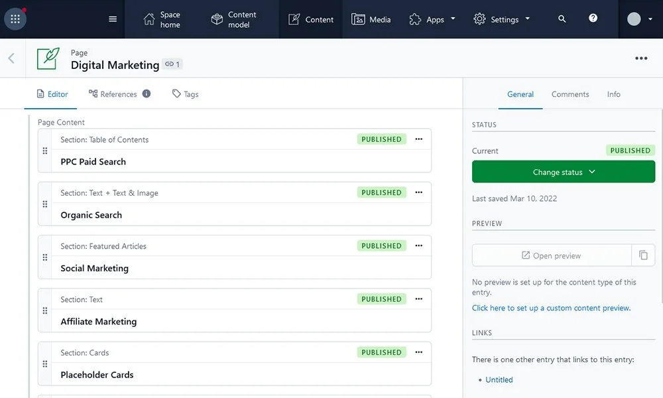Open the Untitled linked entry
The width and height of the screenshot is (663, 398).
[499, 380]
